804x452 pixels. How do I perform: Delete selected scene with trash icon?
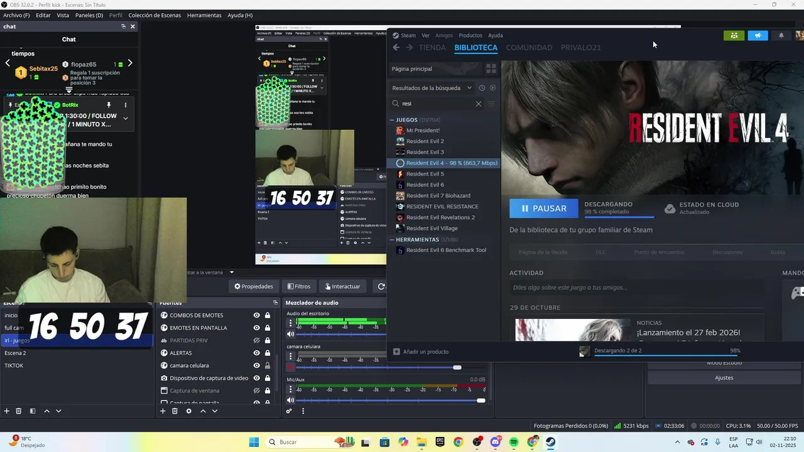pyautogui.click(x=19, y=411)
